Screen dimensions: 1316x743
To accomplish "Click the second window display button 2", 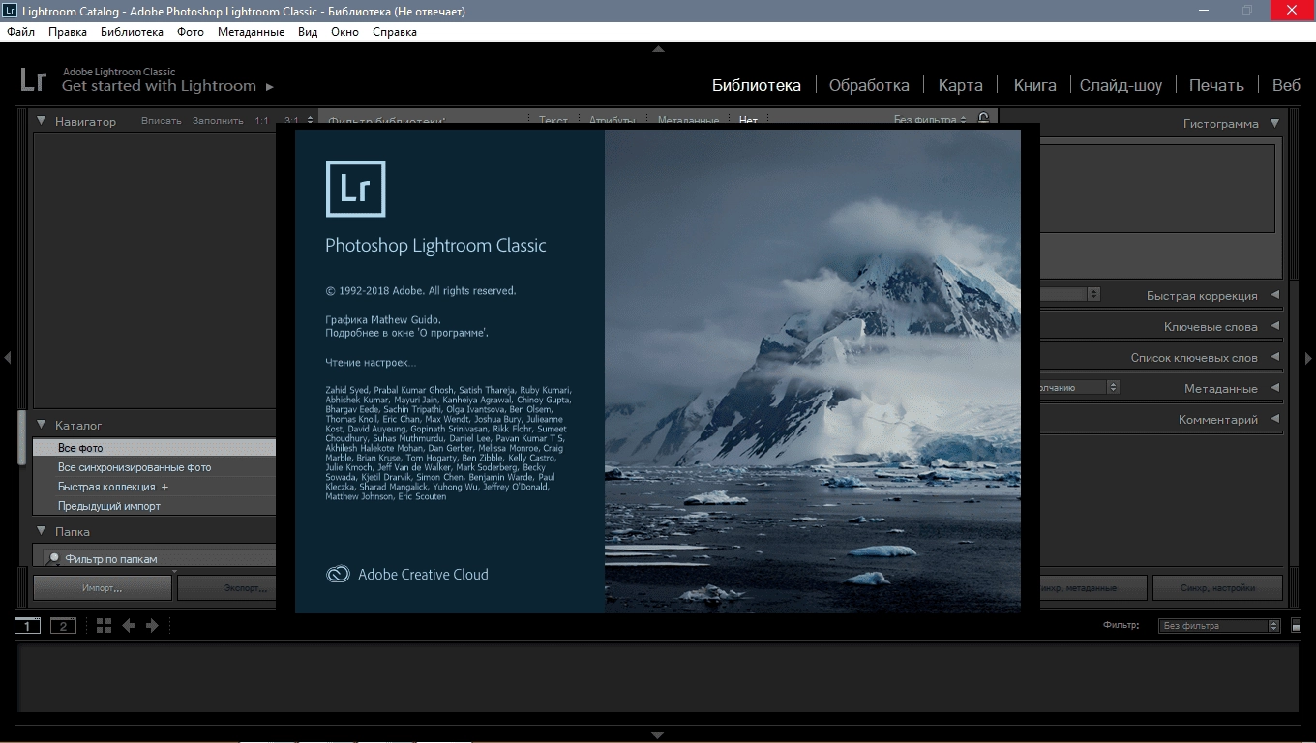I will [x=63, y=626].
